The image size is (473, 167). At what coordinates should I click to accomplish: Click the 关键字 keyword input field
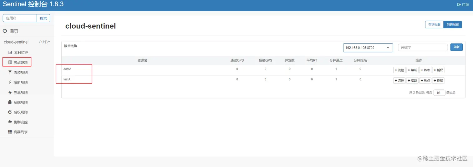(423, 47)
